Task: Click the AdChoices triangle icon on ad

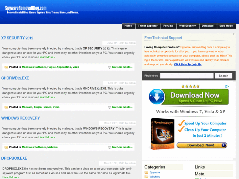Action: [x=227, y=86]
